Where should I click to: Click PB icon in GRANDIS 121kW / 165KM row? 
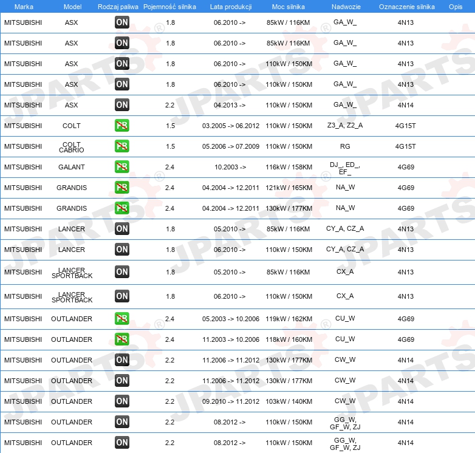[121, 187]
